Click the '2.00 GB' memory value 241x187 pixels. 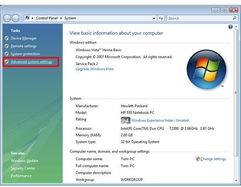pyautogui.click(x=127, y=135)
